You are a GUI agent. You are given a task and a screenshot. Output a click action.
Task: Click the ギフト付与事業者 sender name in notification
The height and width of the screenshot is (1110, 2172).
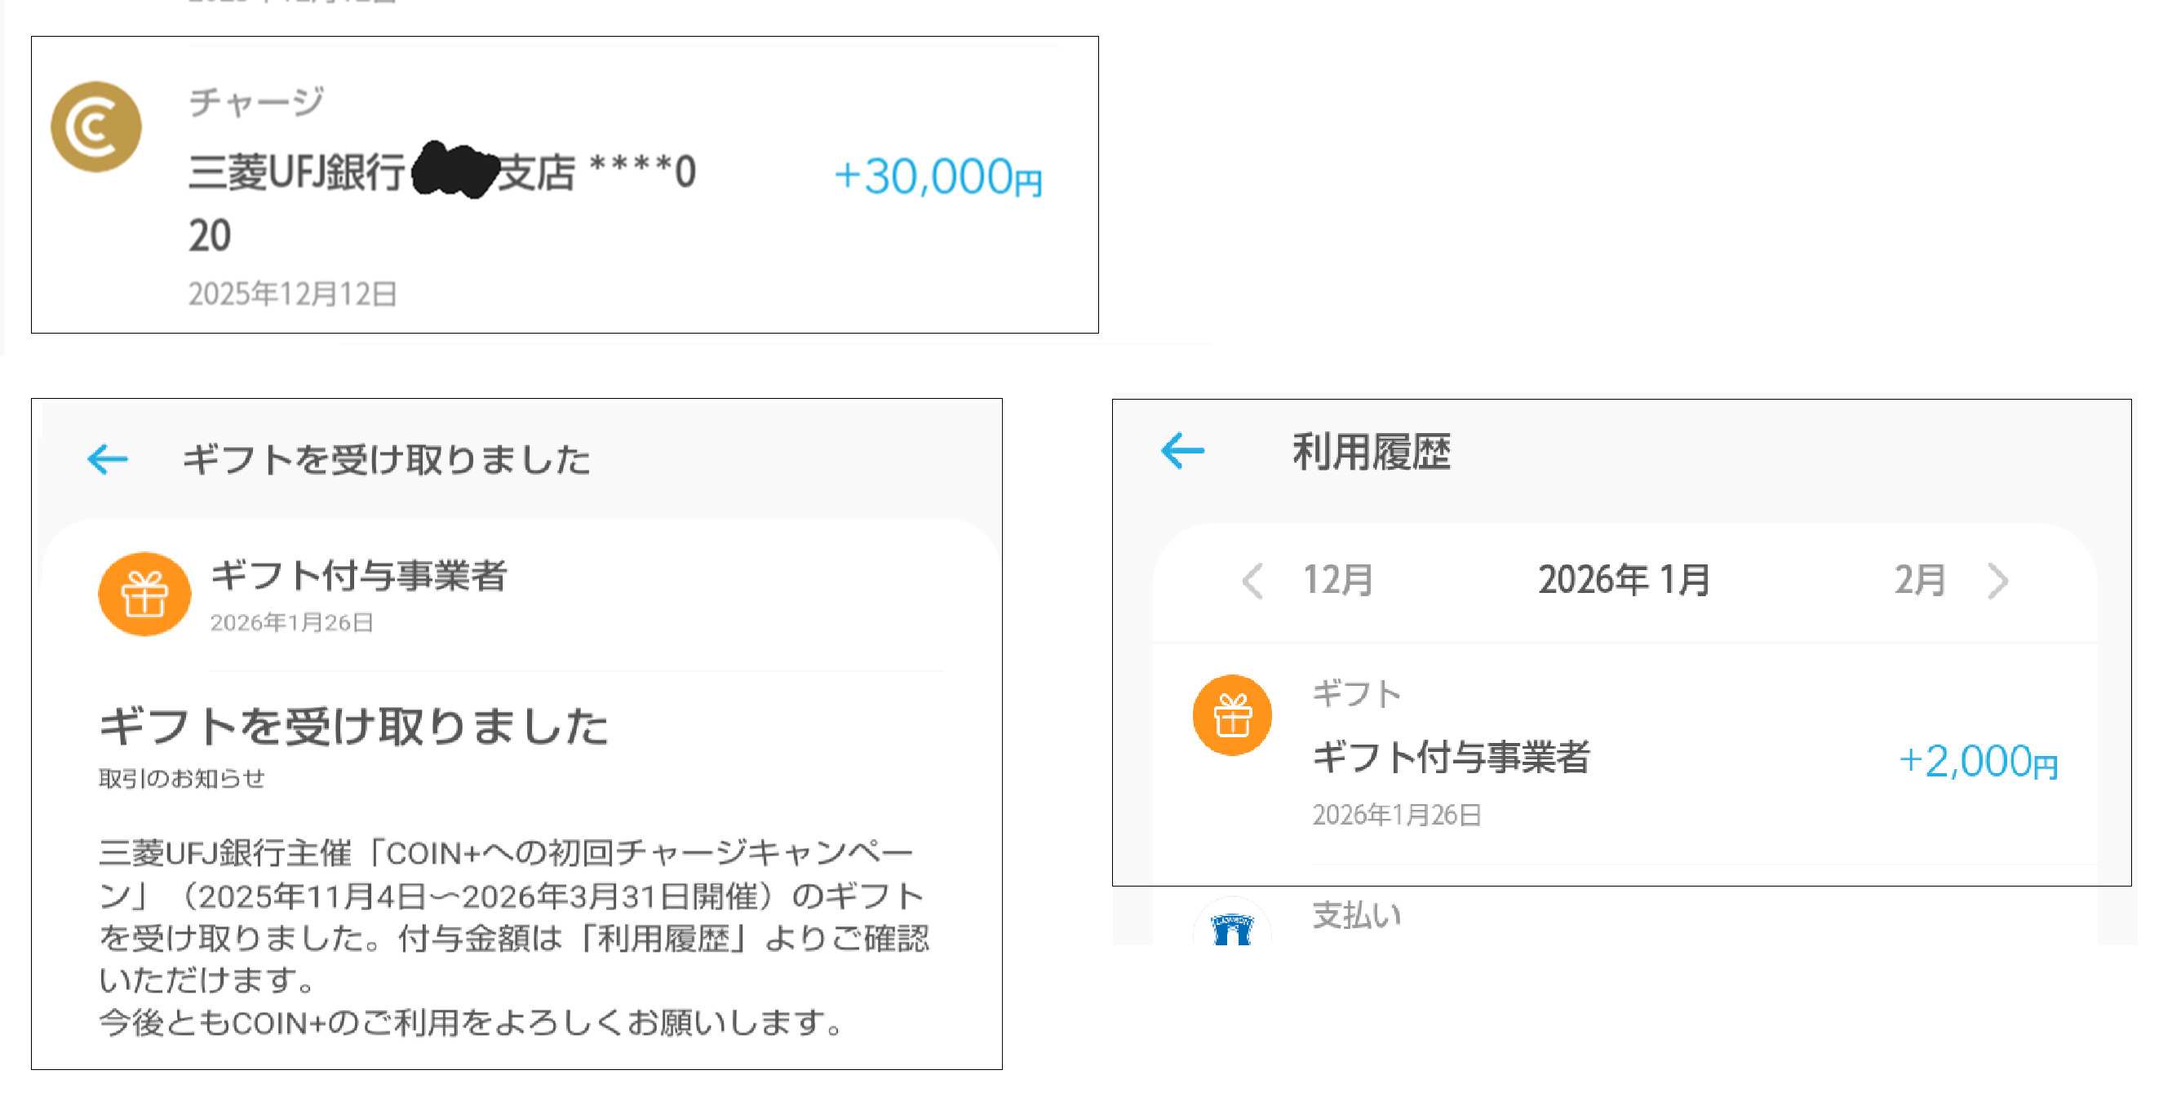358,577
